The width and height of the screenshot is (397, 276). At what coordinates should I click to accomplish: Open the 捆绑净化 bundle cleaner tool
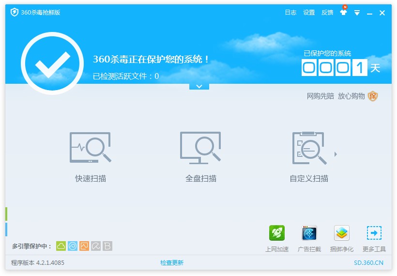342,233
